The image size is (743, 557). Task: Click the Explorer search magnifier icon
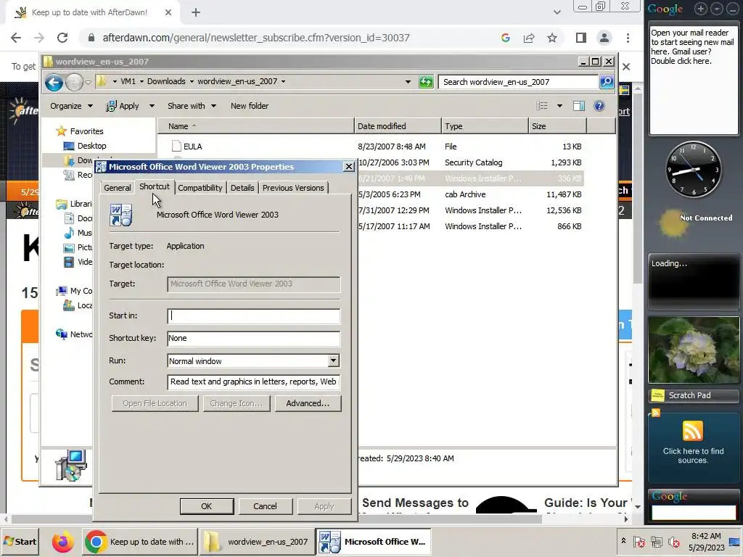[607, 82]
